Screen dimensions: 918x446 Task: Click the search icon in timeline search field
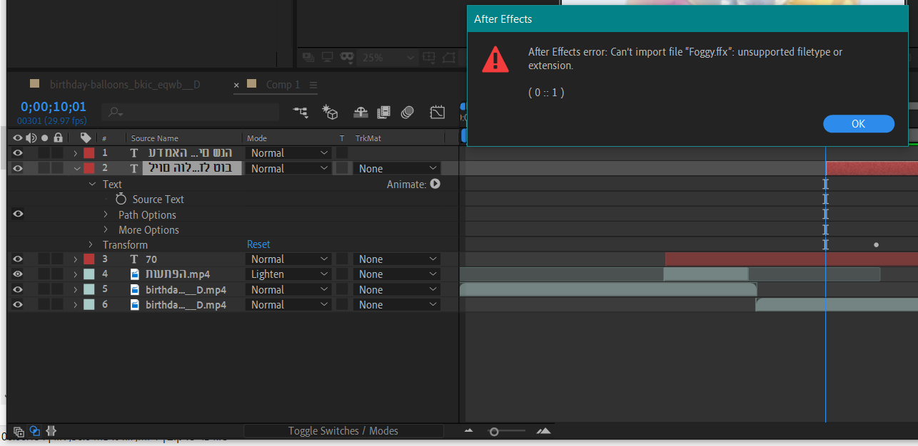pyautogui.click(x=116, y=113)
